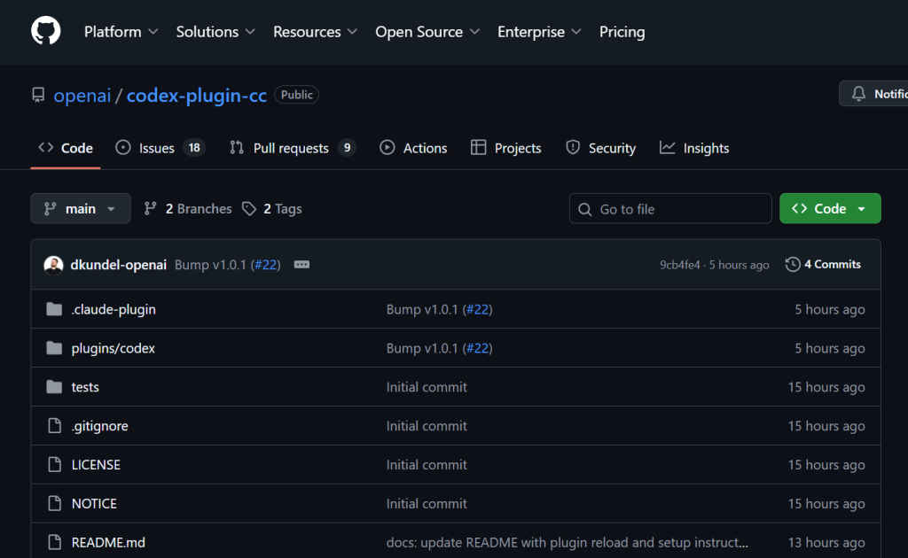
Task: Open the README.md file
Action: 108,542
